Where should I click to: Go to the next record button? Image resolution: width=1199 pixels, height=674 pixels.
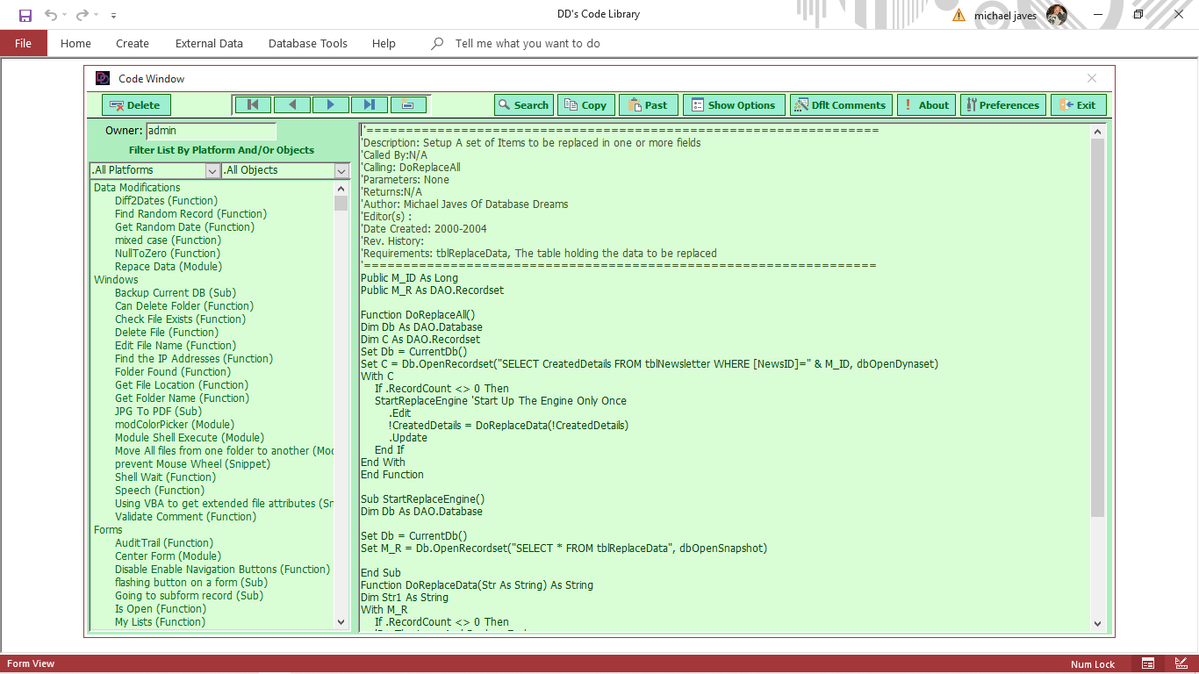tap(330, 105)
